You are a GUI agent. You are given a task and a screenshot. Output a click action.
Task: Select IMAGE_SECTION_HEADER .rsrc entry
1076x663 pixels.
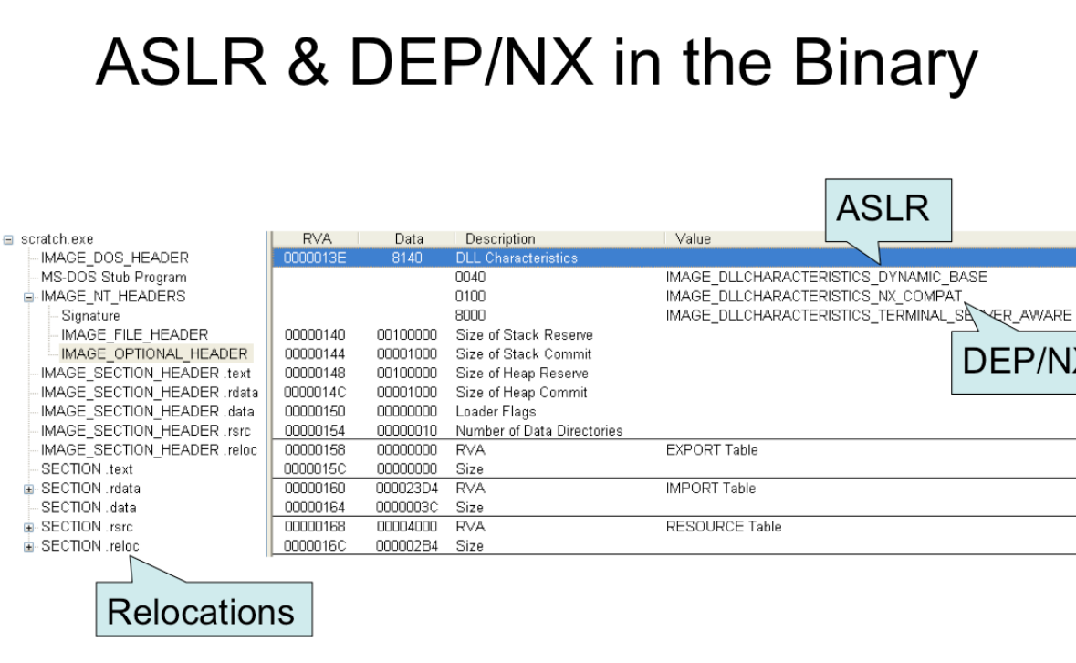(146, 431)
